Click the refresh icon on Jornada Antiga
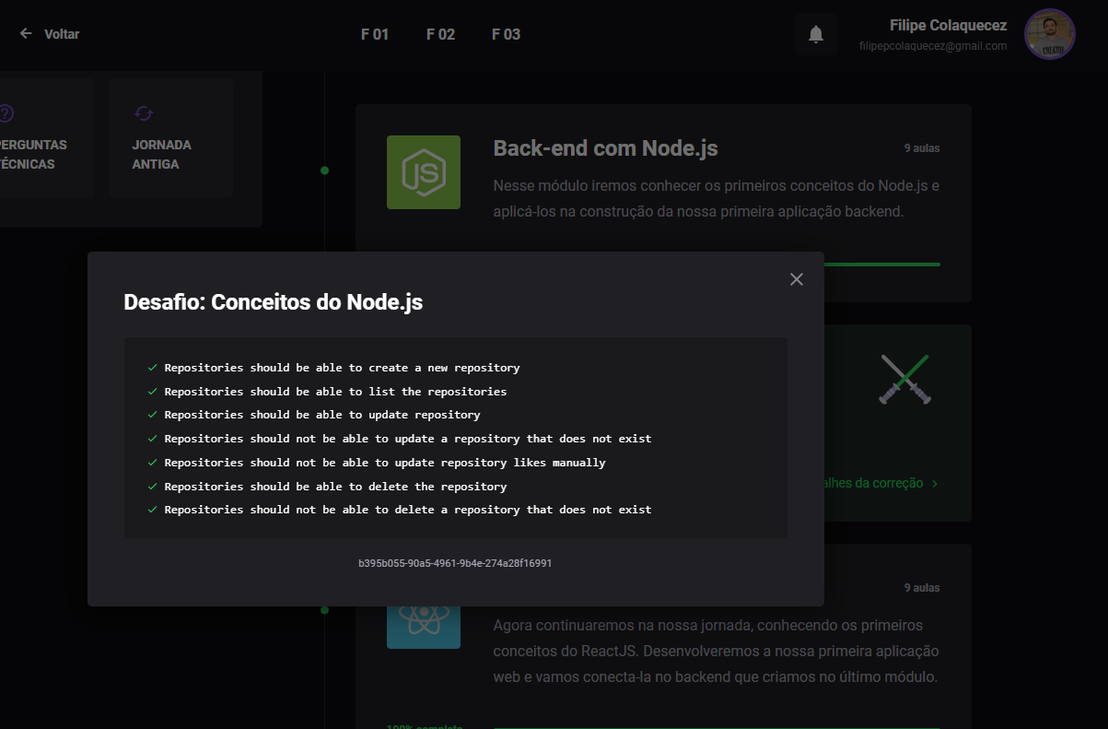This screenshot has height=729, width=1108. pos(143,113)
